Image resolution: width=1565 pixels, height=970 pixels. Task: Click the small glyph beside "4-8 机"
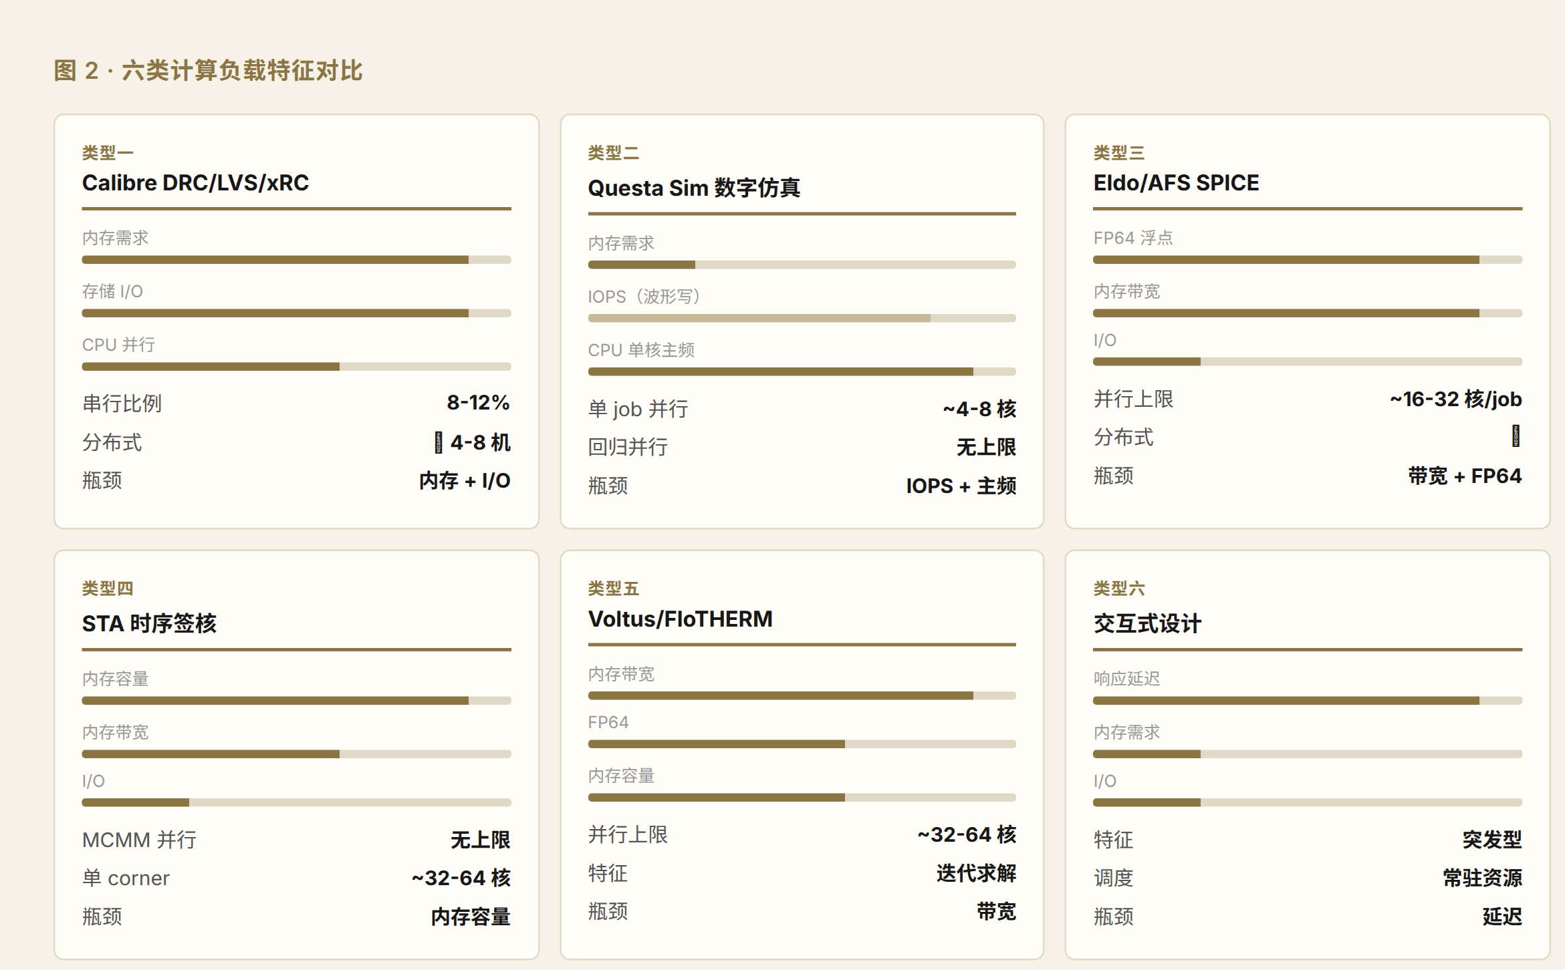439,442
